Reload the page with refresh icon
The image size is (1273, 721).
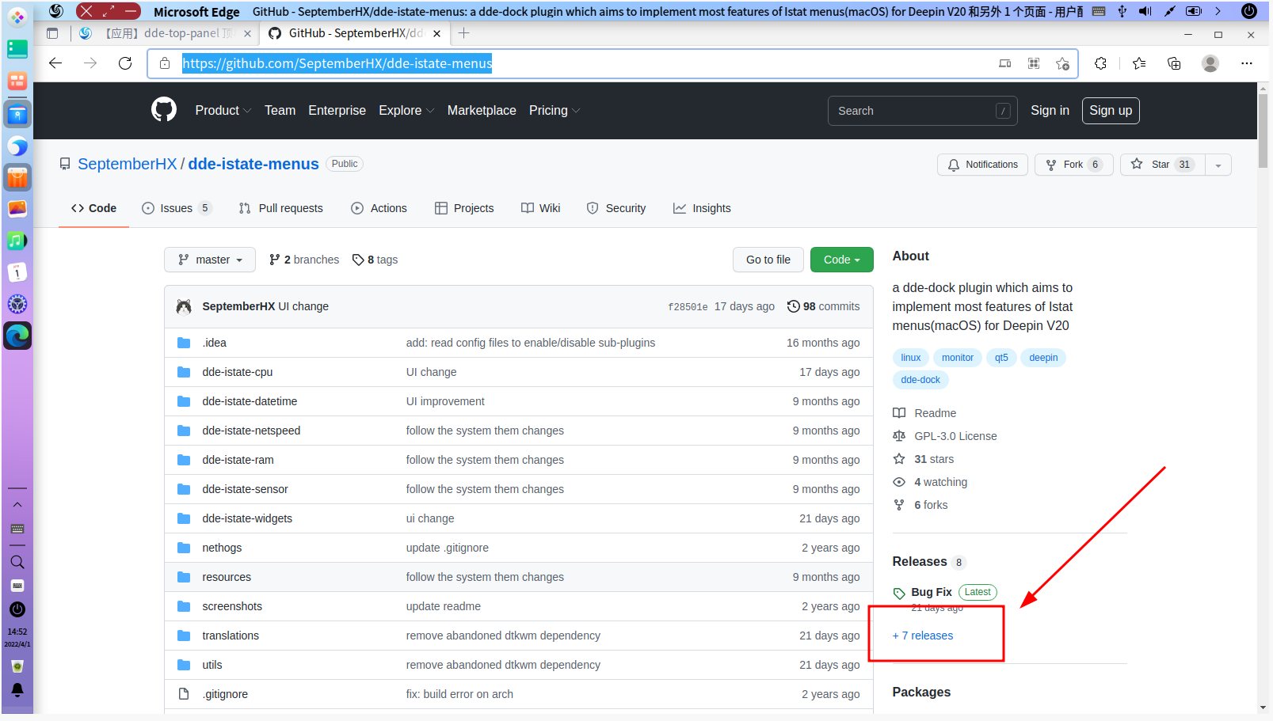[x=125, y=63]
